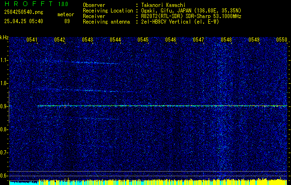The height and width of the screenshot is (185, 291).
Task: Select the filename 2504250540.png
Action: 24,12
